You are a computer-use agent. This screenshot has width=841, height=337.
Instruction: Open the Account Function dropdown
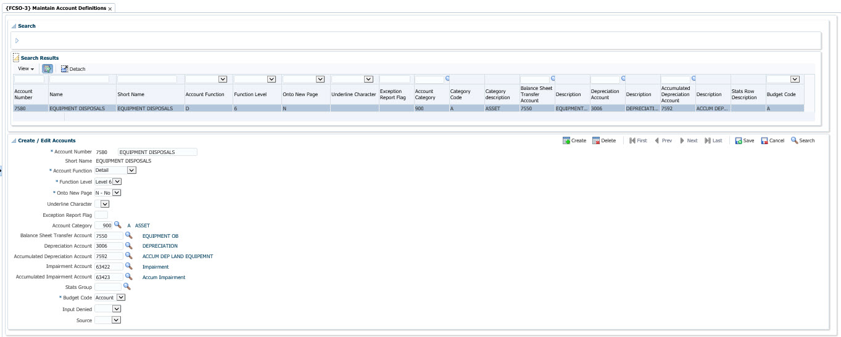point(131,171)
